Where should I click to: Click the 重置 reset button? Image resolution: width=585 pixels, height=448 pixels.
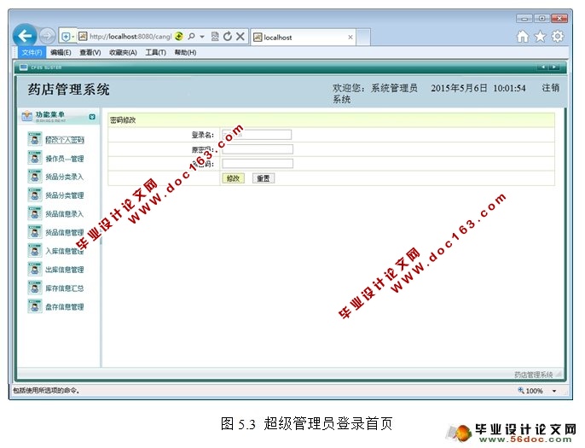pos(264,178)
